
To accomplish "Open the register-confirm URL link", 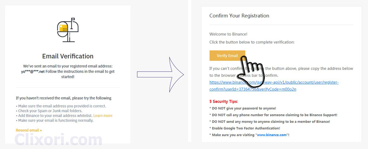I will 274,86.
